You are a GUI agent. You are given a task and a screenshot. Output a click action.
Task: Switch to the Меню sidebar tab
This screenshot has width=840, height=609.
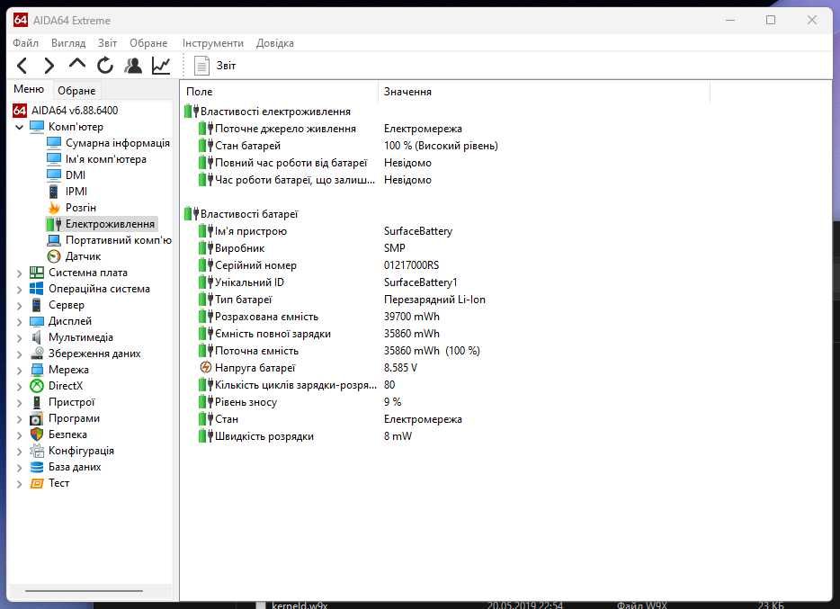pyautogui.click(x=29, y=89)
